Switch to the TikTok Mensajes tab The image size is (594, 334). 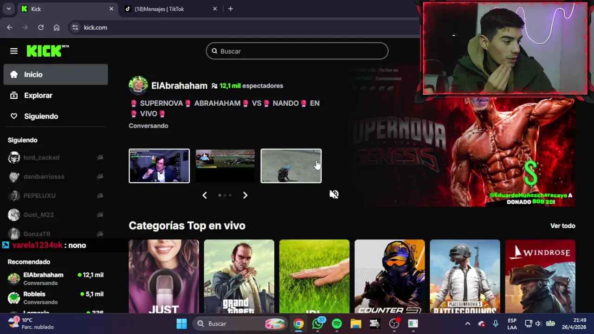coord(170,9)
